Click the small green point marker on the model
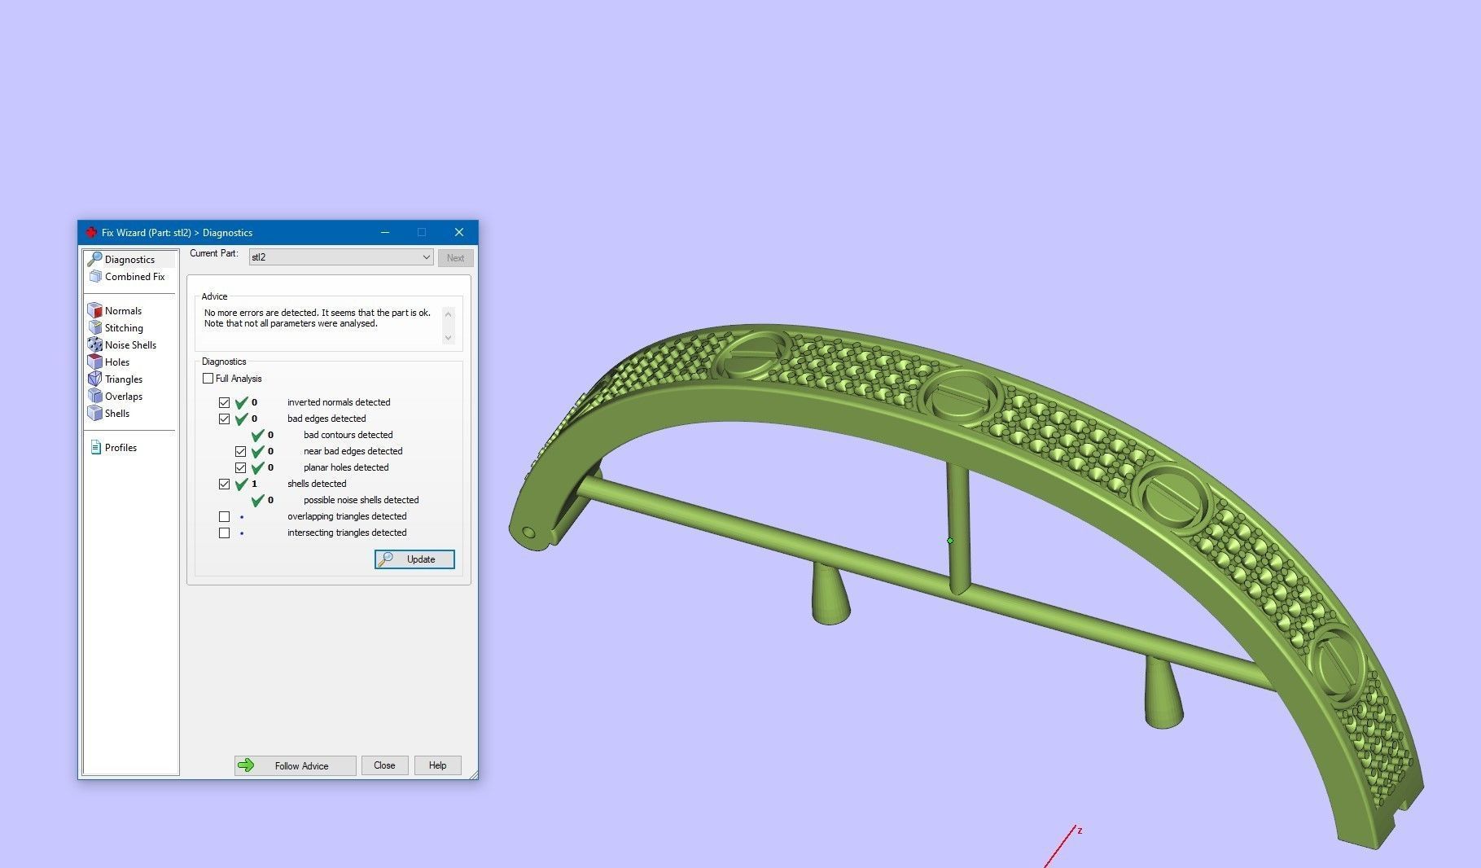 click(x=950, y=540)
